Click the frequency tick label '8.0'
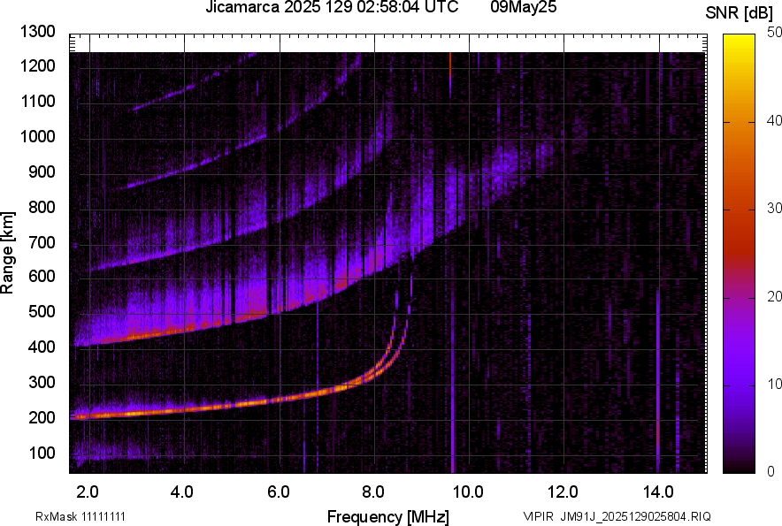 [372, 492]
